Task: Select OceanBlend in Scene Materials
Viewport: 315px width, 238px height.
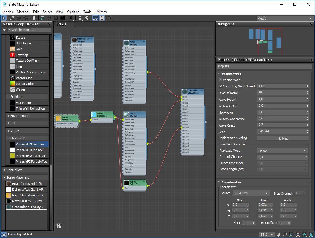Action: tap(26, 207)
